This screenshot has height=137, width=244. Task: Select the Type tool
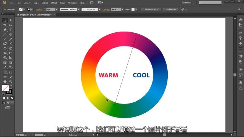[x=11, y=30]
